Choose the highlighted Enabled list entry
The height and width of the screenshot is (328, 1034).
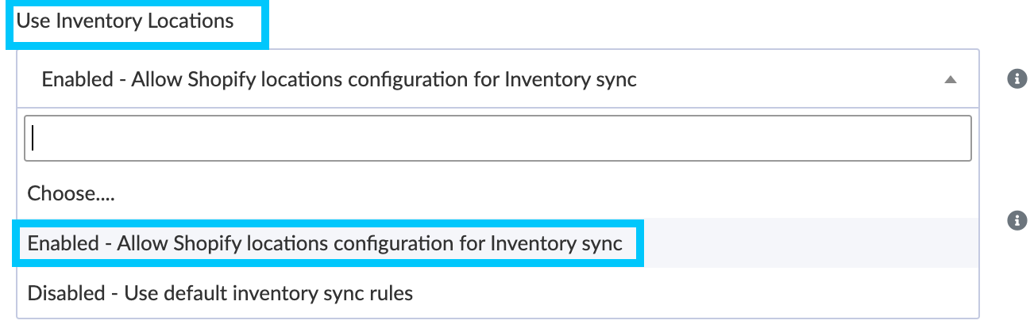pos(325,244)
